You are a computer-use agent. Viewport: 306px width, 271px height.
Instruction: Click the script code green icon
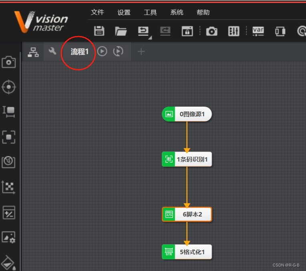(x=169, y=214)
